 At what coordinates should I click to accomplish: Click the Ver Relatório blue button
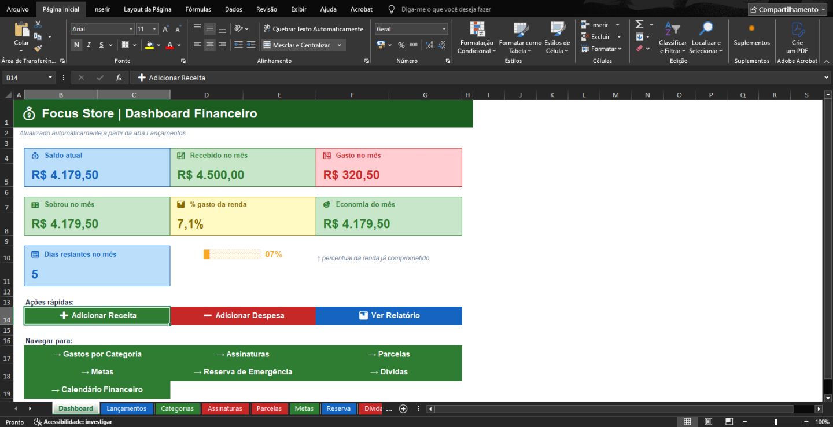(x=389, y=315)
